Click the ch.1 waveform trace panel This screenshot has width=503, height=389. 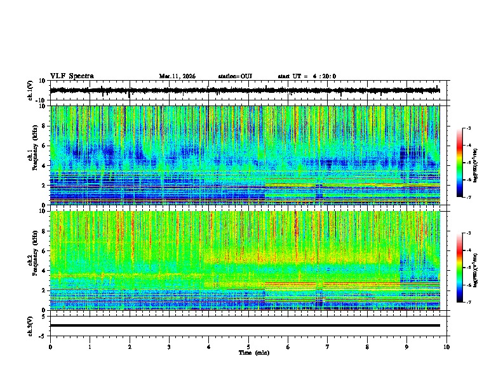248,90
